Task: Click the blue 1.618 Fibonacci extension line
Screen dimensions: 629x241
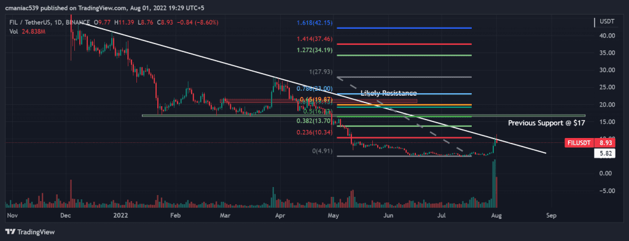Action: click(404, 28)
